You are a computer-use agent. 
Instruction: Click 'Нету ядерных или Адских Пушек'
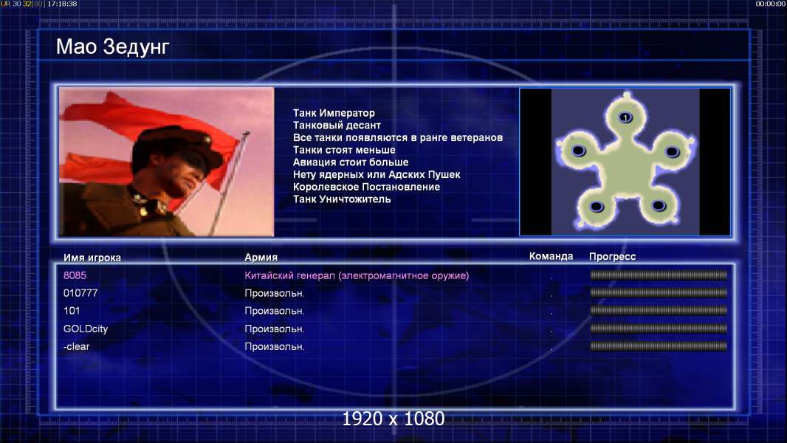click(x=377, y=174)
